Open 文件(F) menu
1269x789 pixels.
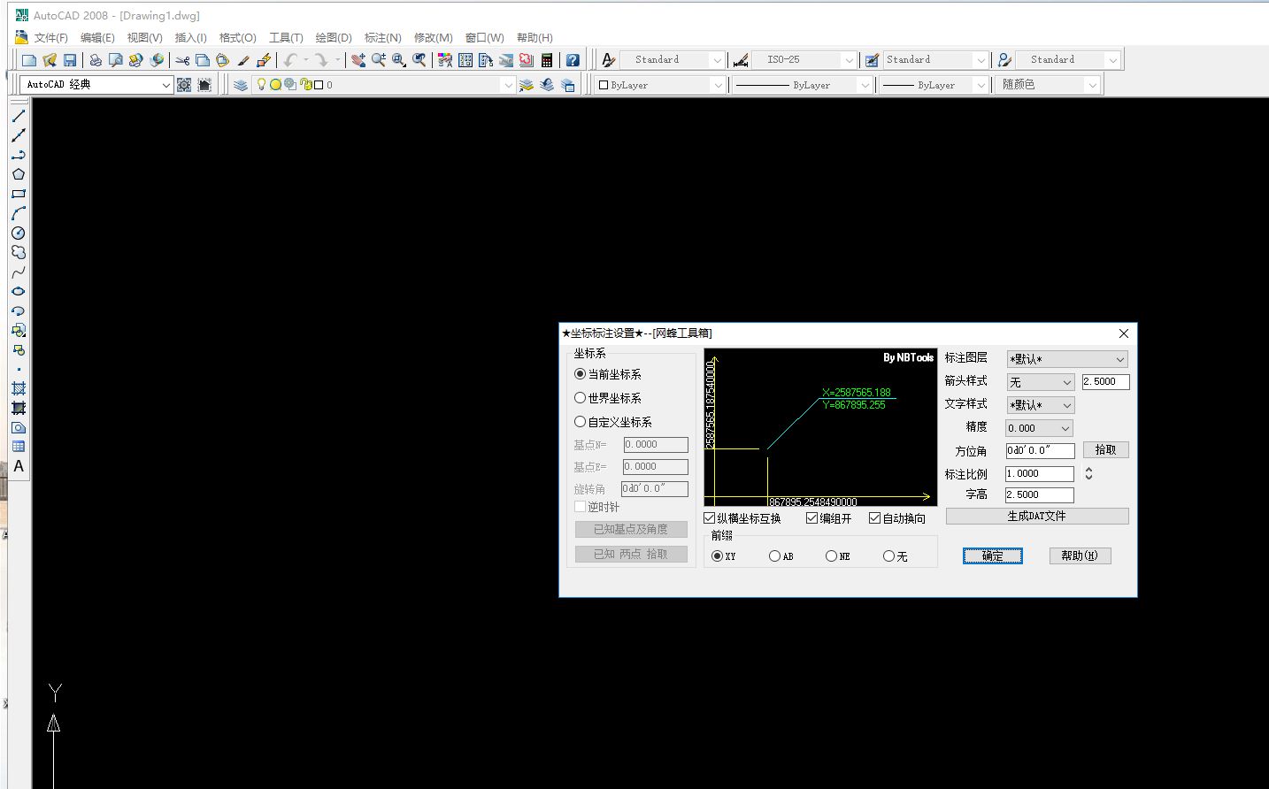pyautogui.click(x=50, y=38)
